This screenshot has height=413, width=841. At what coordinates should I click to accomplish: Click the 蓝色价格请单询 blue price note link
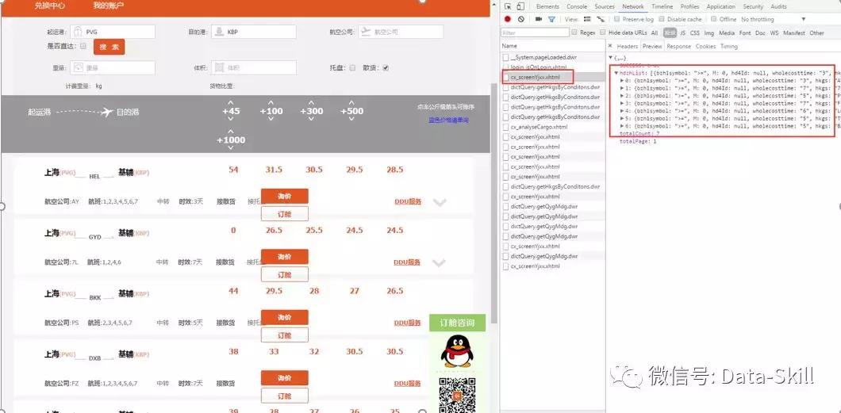coord(448,120)
